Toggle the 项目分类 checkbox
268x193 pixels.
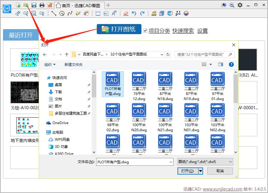click(145, 31)
